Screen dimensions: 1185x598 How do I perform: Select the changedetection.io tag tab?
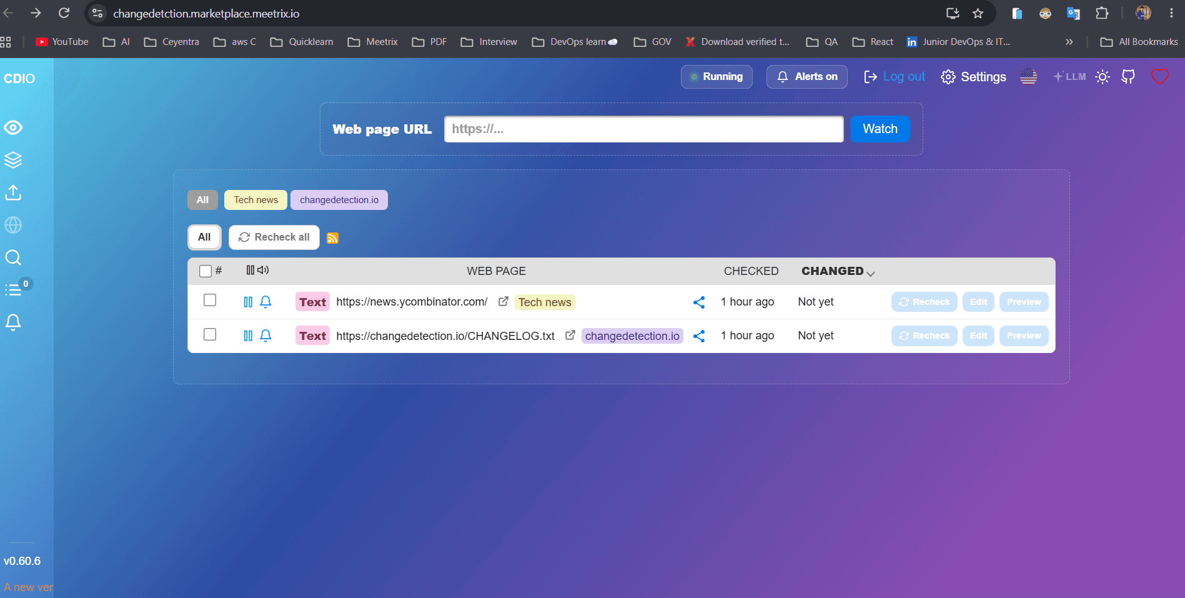[x=339, y=200]
